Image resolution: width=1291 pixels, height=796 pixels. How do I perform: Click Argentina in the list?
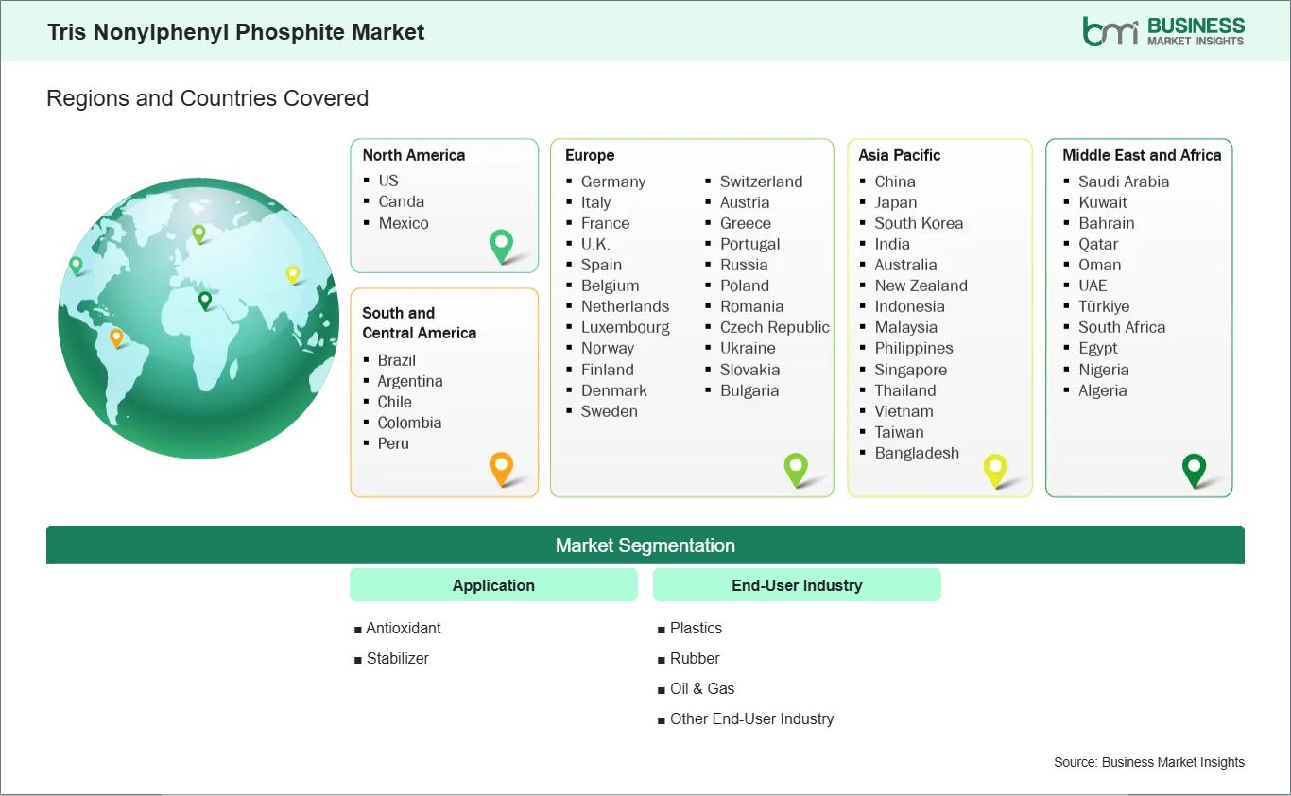click(x=410, y=381)
